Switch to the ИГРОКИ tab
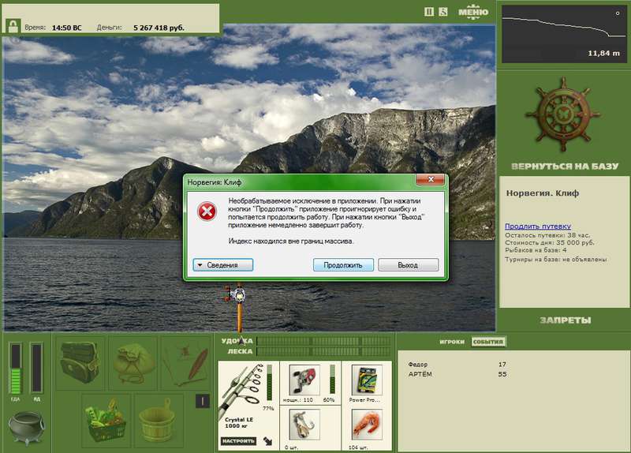This screenshot has width=631, height=453. pos(451,342)
